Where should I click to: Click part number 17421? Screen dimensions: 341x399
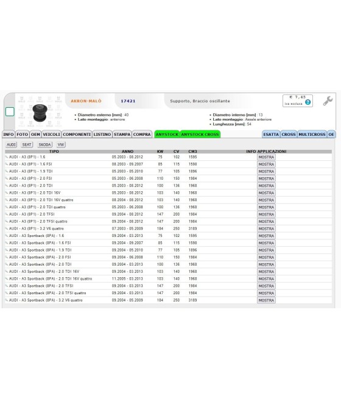[x=128, y=101]
